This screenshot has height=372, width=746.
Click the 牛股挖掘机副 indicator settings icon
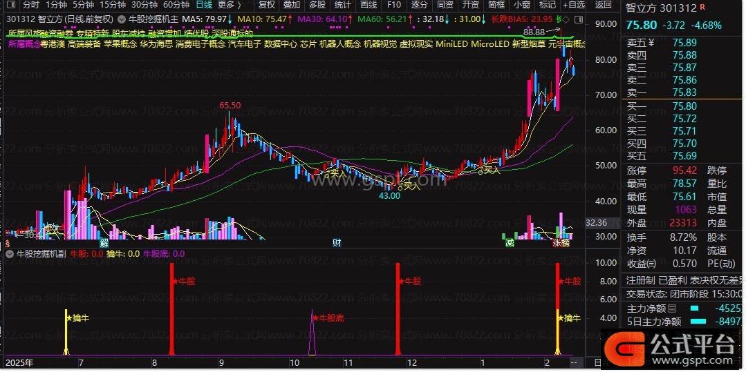[x=9, y=254]
